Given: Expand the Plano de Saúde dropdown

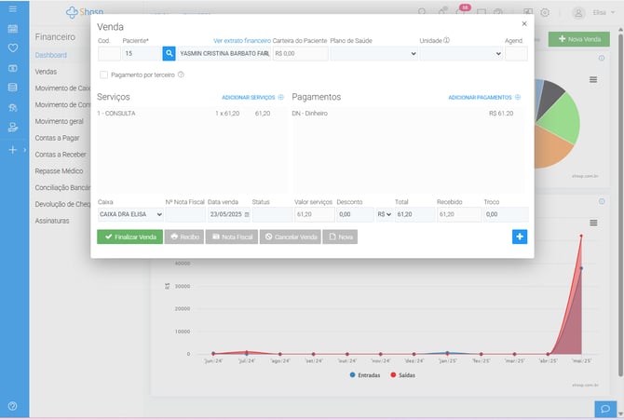Looking at the screenshot, I should pyautogui.click(x=373, y=54).
